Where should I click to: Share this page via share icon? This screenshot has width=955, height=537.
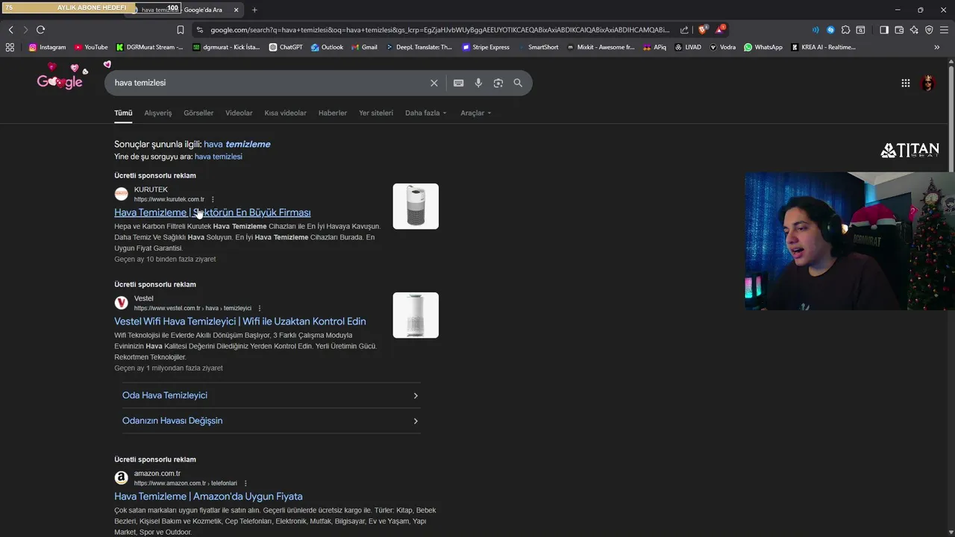coord(684,30)
